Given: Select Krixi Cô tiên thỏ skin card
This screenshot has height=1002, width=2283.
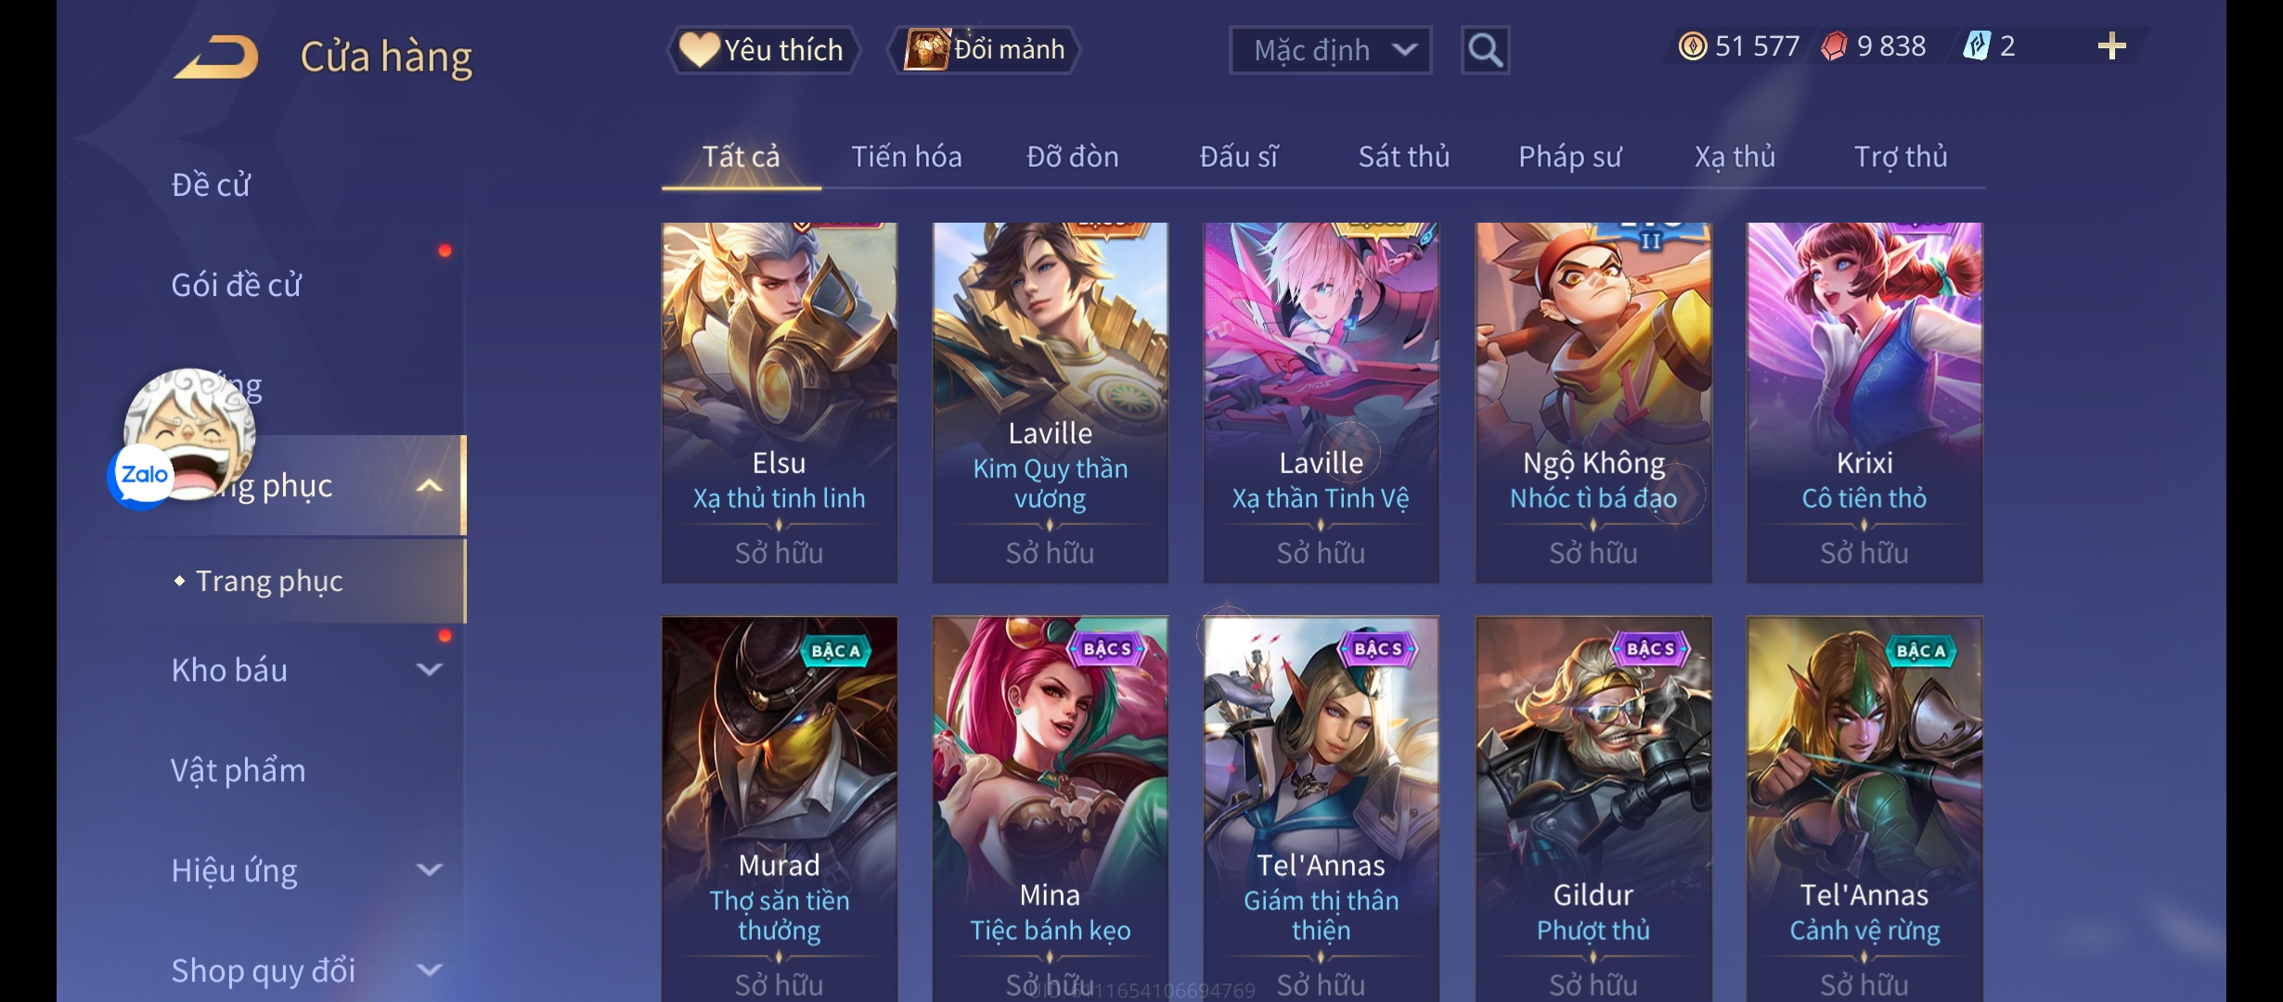Looking at the screenshot, I should coord(1864,403).
